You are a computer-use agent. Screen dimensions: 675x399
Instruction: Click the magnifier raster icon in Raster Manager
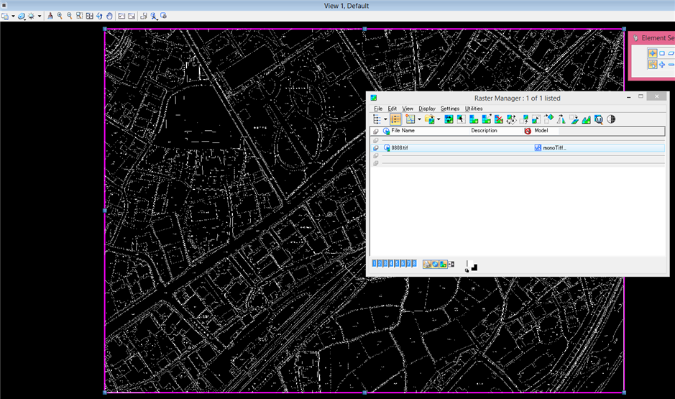(x=599, y=119)
